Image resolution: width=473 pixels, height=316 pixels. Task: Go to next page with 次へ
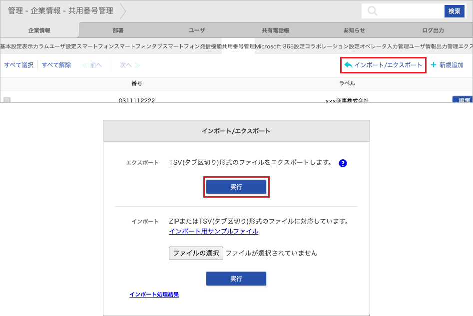(x=130, y=65)
